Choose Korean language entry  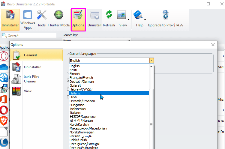pyautogui.click(x=109, y=121)
